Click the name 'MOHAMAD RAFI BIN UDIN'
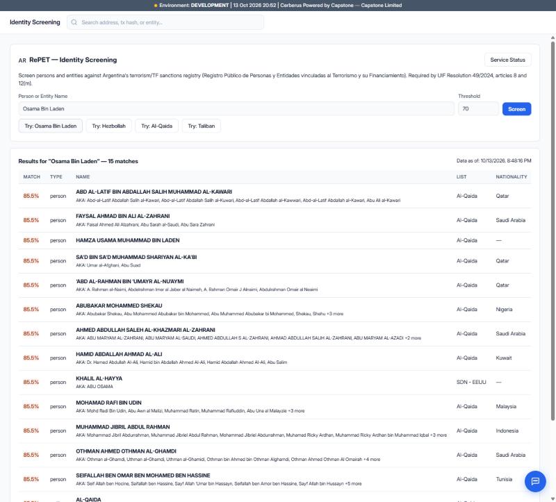The image size is (556, 502). coord(108,403)
